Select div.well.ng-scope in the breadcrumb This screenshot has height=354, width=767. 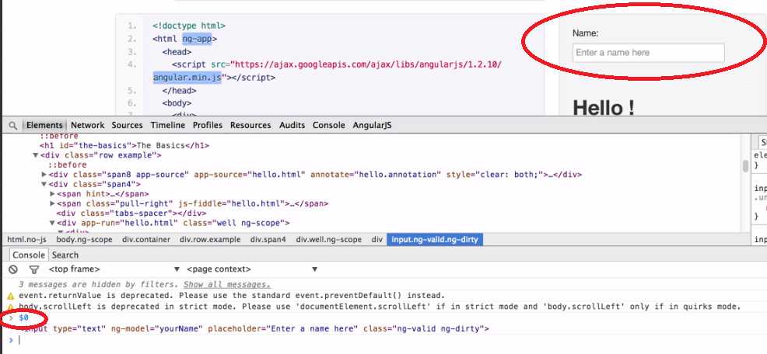coord(329,240)
